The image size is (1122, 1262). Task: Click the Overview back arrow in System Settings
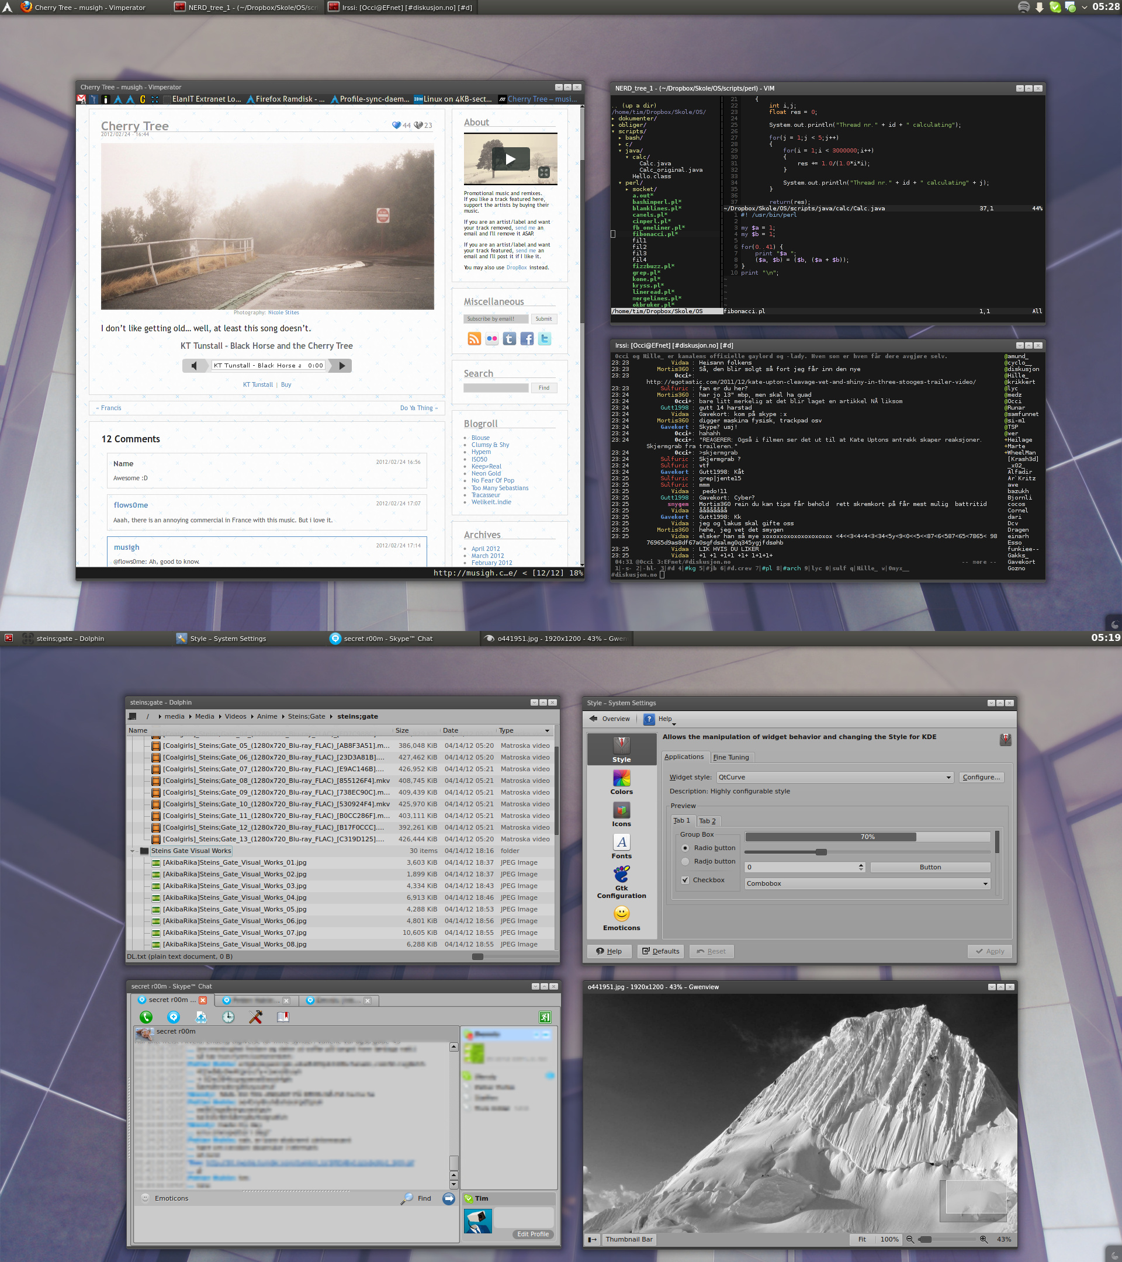593,719
